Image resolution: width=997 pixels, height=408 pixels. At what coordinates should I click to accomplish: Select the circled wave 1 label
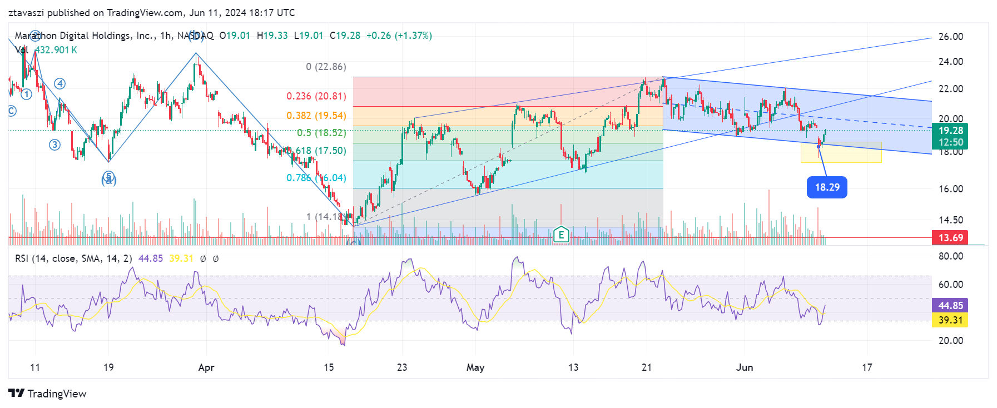26,94
